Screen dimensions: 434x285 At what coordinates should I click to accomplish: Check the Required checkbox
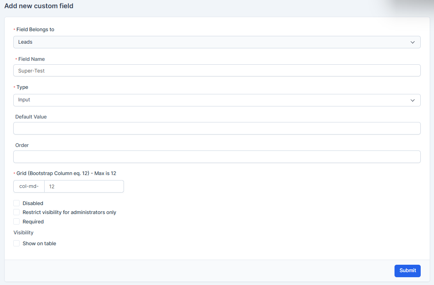pos(16,221)
